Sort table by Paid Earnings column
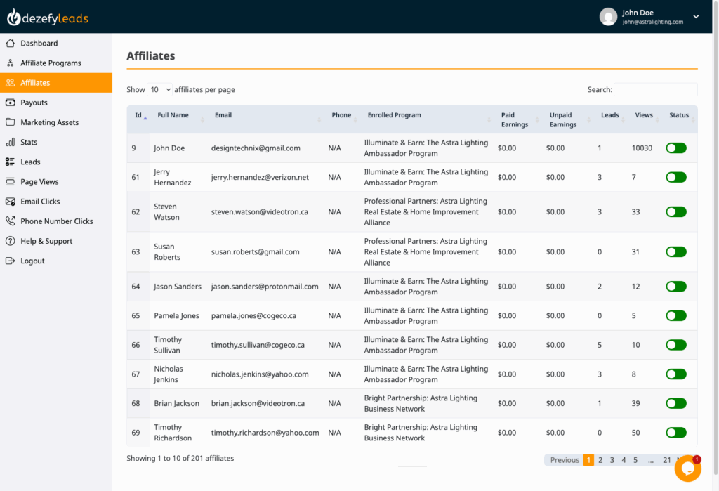 coord(519,119)
